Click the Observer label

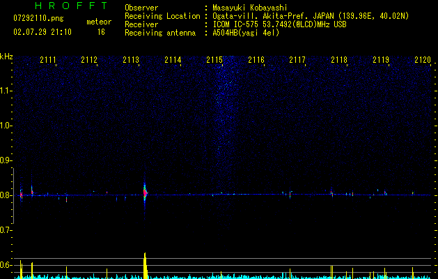click(141, 8)
